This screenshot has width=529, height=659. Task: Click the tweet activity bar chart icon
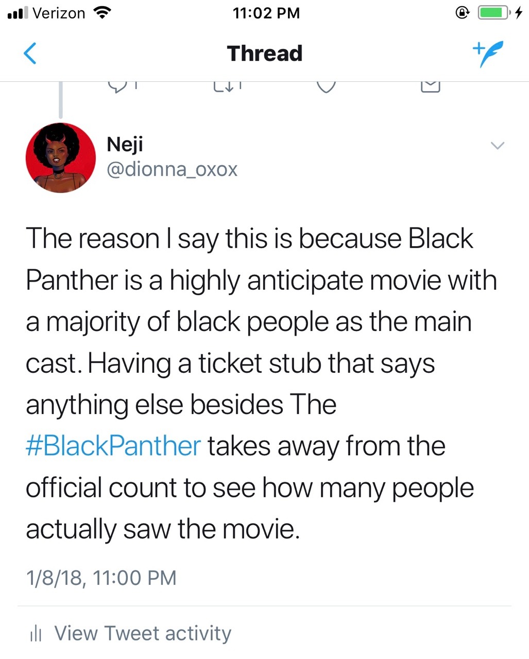click(x=36, y=634)
